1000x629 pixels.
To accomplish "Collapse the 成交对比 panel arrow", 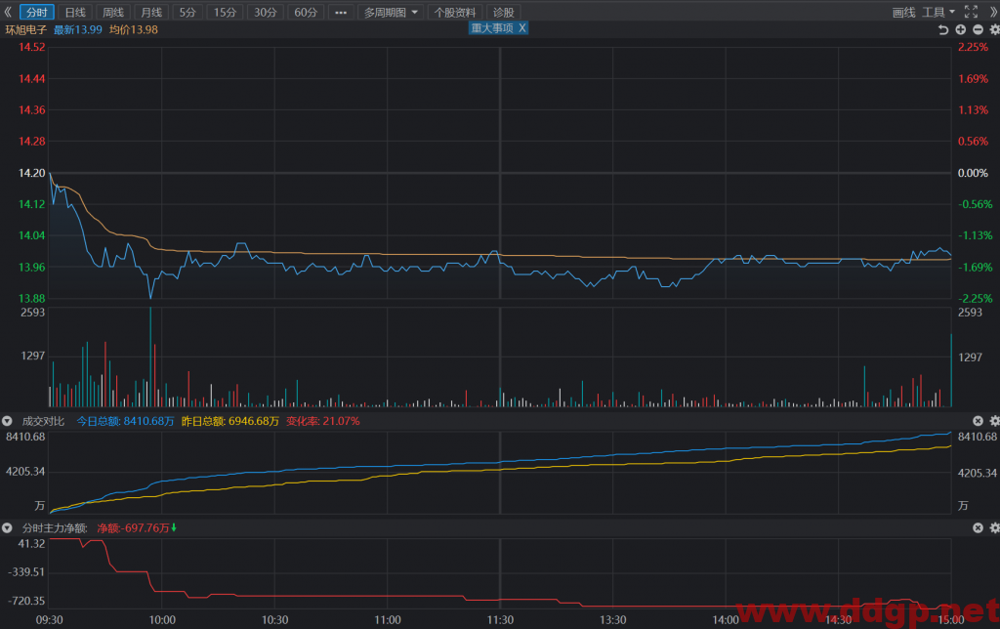I will pos(7,421).
